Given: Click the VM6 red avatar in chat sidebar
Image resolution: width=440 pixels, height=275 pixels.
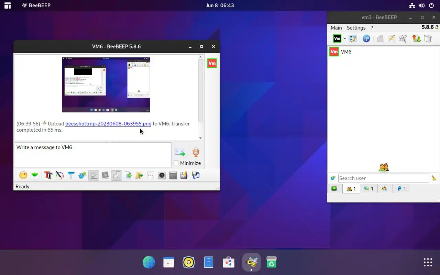Looking at the screenshot, I should 212,63.
